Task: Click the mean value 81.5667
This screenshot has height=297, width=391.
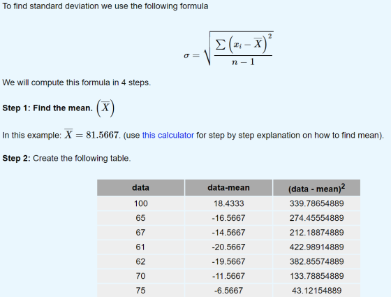Action: click(x=102, y=135)
